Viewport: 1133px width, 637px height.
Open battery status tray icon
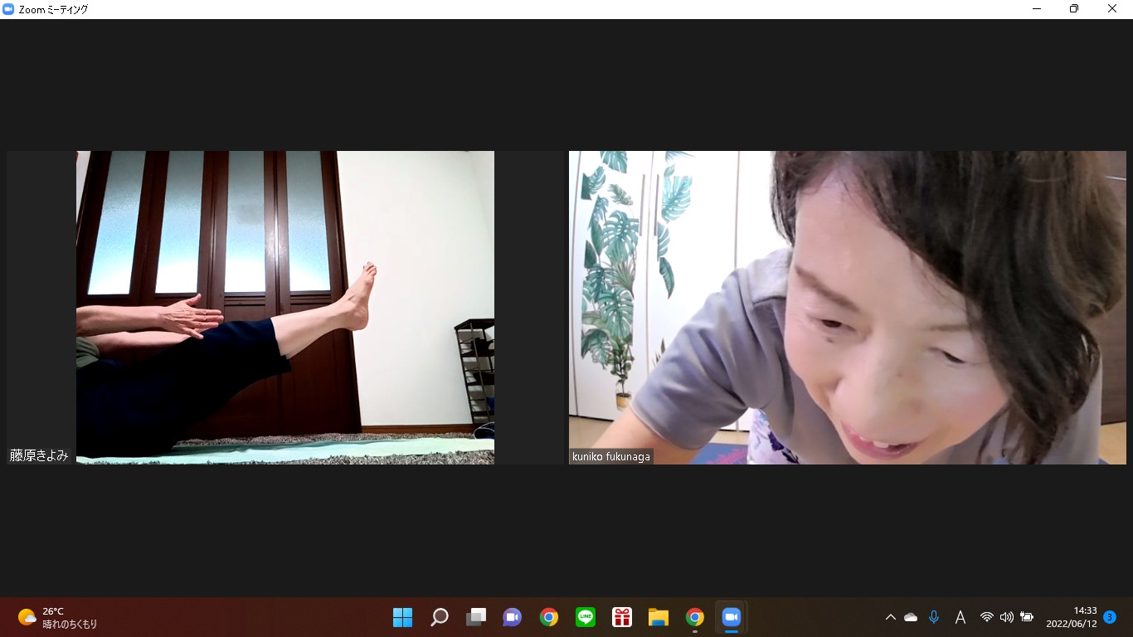pyautogui.click(x=1027, y=617)
